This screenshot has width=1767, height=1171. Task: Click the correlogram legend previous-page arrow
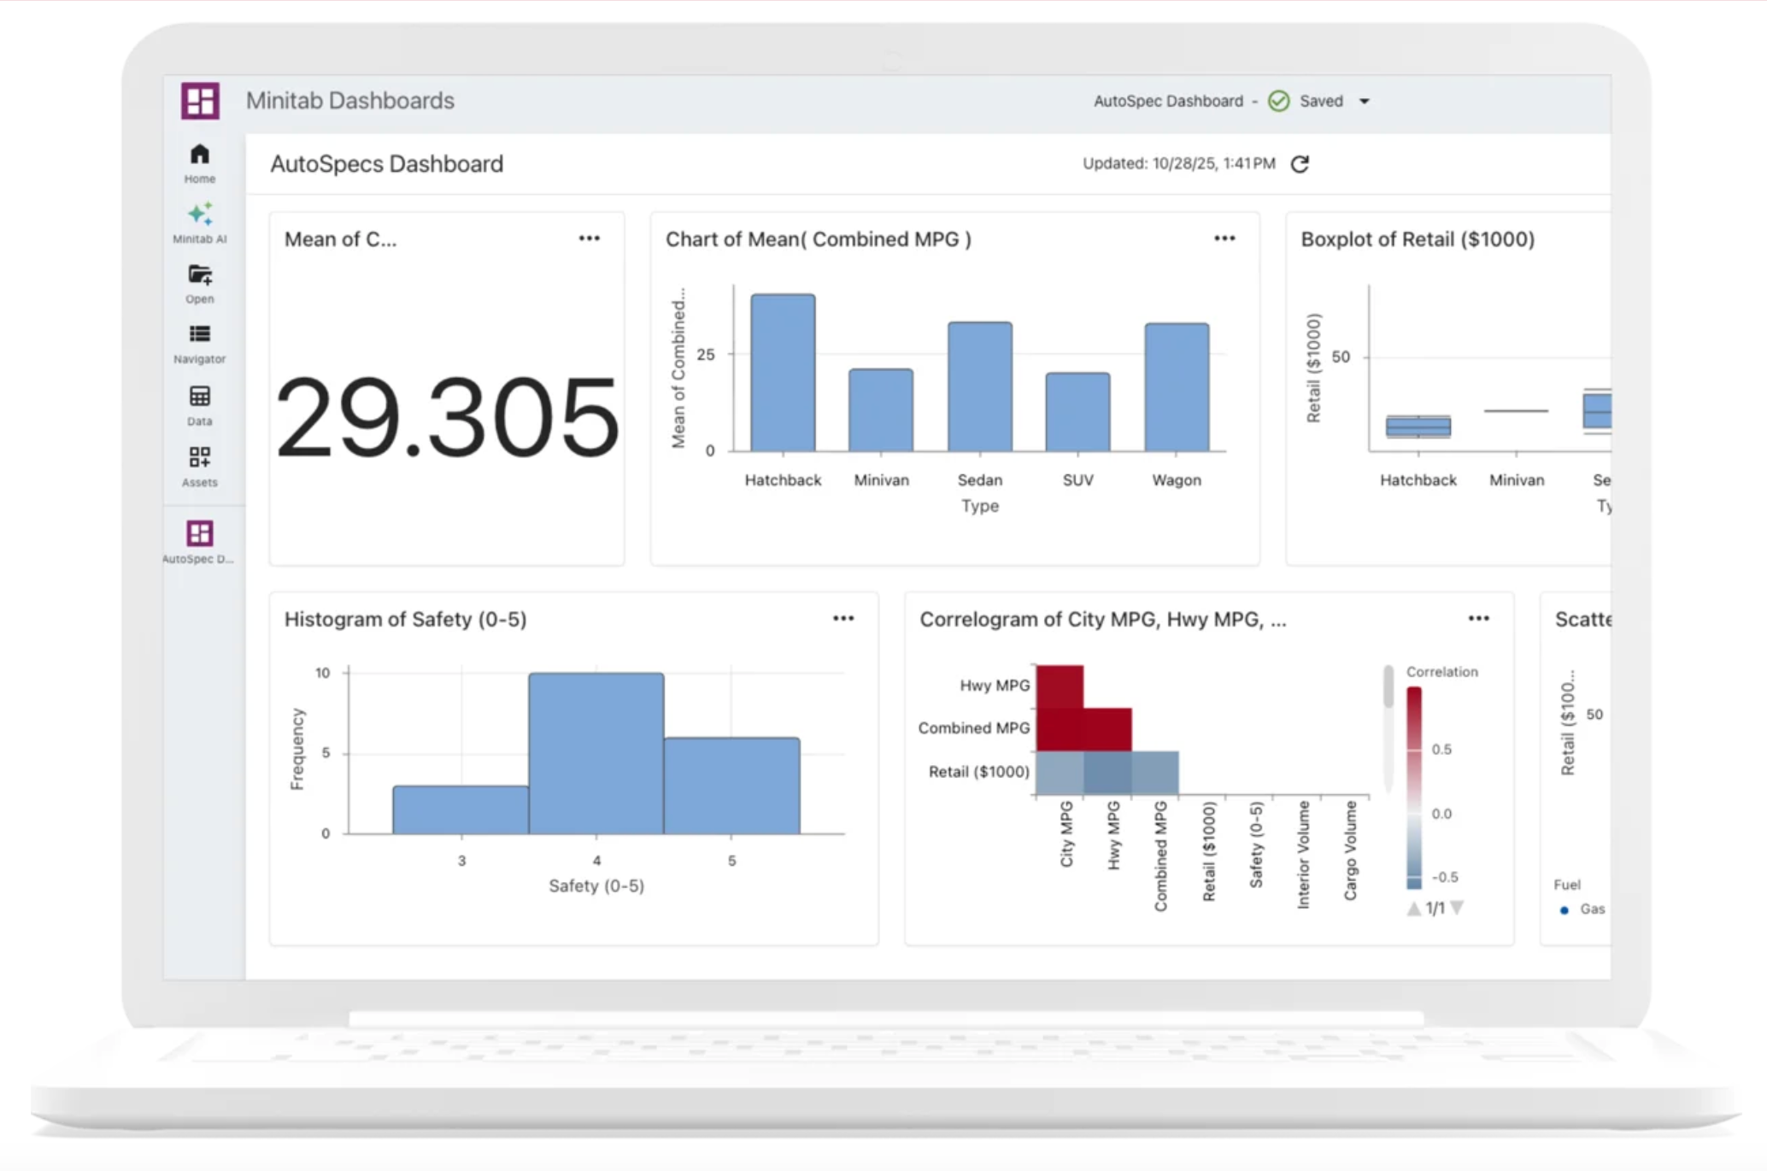(x=1414, y=908)
